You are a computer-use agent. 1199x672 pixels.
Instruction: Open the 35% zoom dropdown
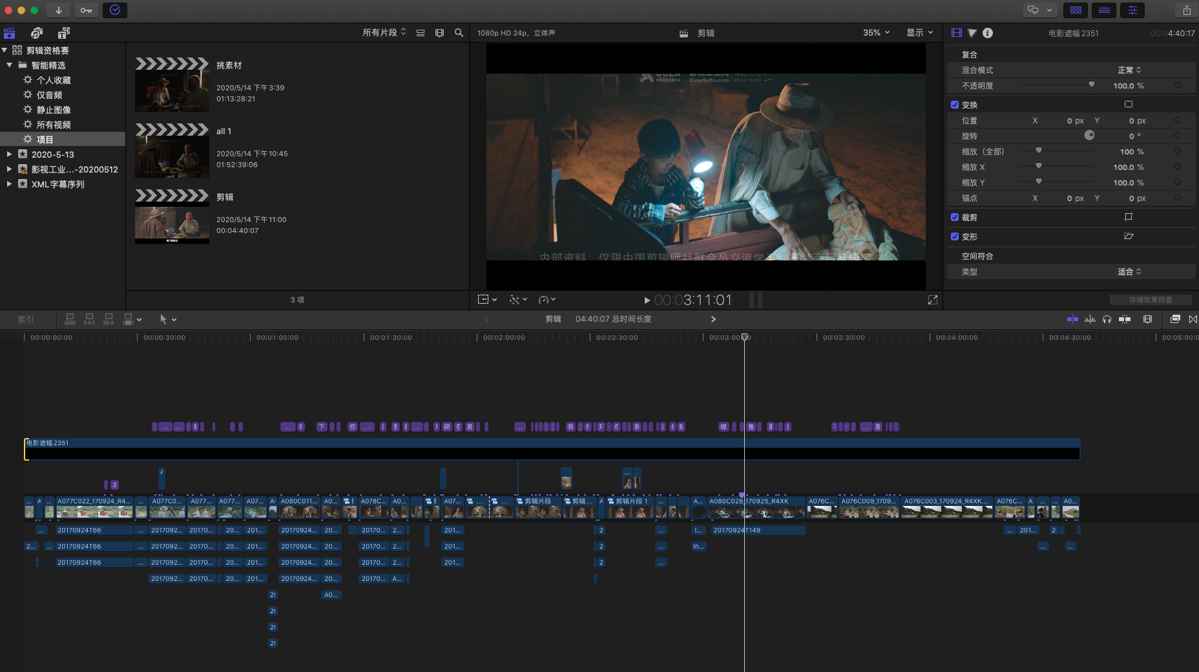click(876, 33)
